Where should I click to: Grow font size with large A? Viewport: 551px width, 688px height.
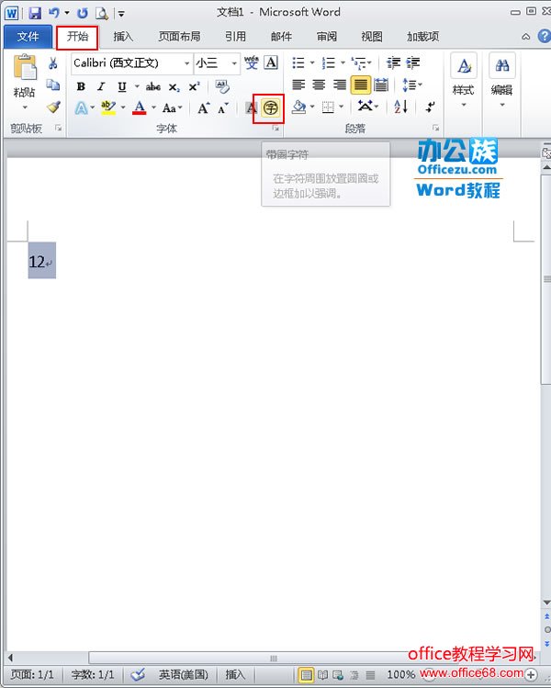point(204,108)
